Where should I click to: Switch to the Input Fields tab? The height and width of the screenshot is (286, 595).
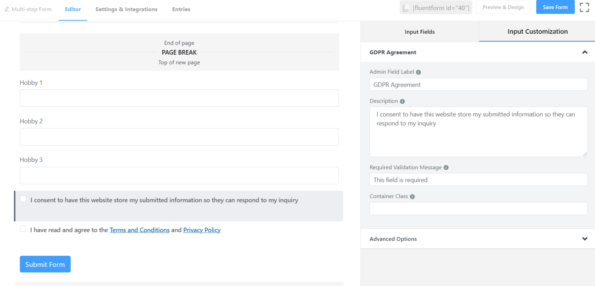tap(420, 31)
